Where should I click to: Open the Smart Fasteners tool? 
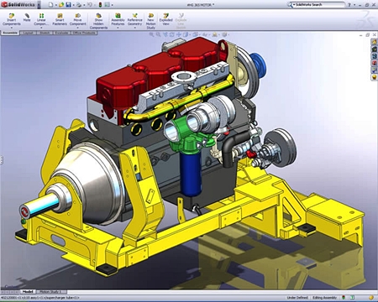60,19
